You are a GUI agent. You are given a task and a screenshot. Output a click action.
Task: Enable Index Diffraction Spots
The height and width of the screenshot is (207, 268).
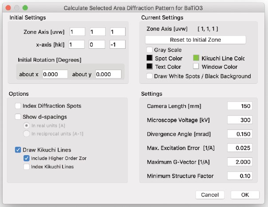click(18, 106)
